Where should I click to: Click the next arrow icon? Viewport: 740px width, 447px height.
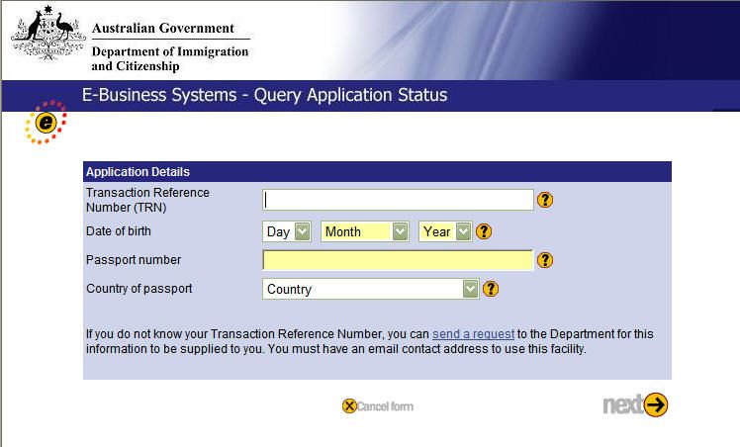pos(656,404)
